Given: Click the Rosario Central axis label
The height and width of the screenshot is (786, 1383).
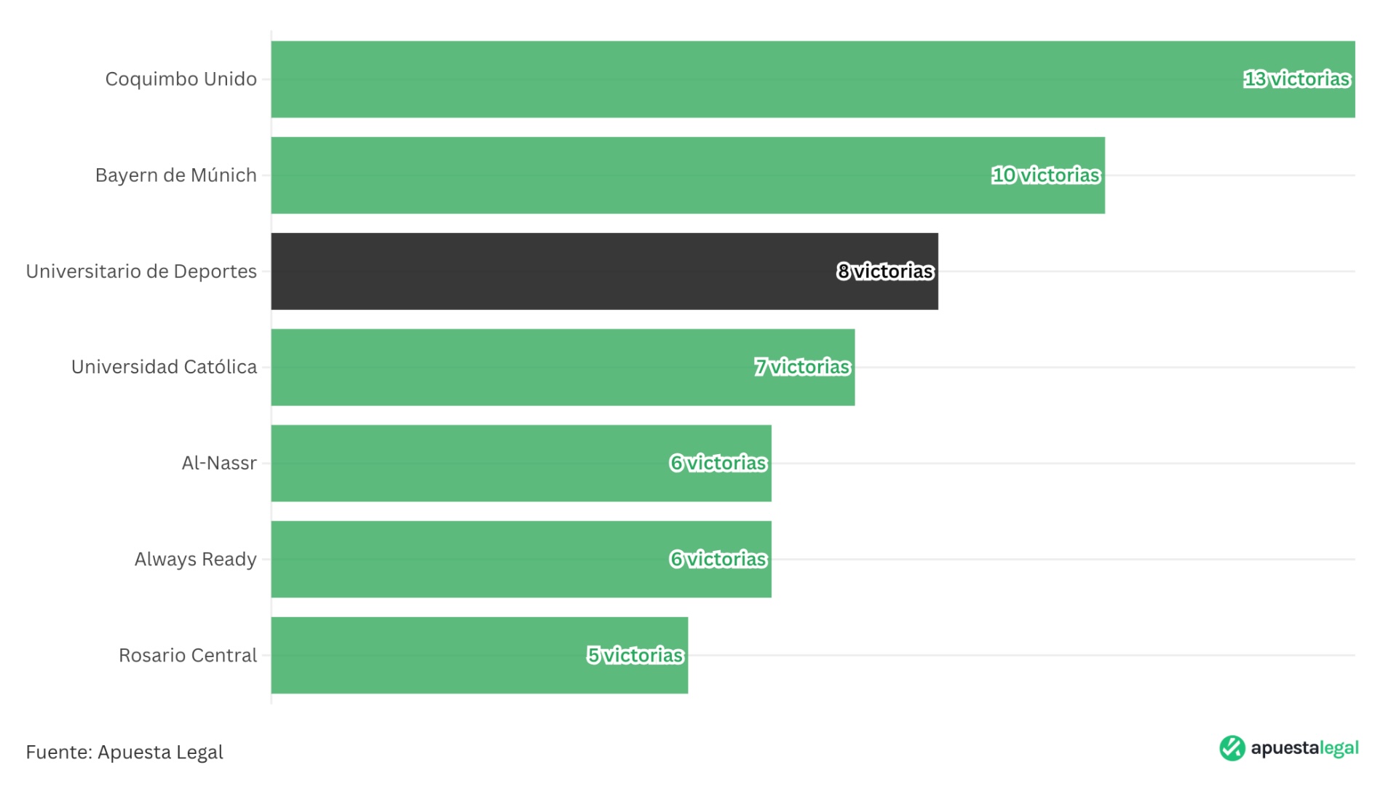Looking at the screenshot, I should pyautogui.click(x=188, y=656).
